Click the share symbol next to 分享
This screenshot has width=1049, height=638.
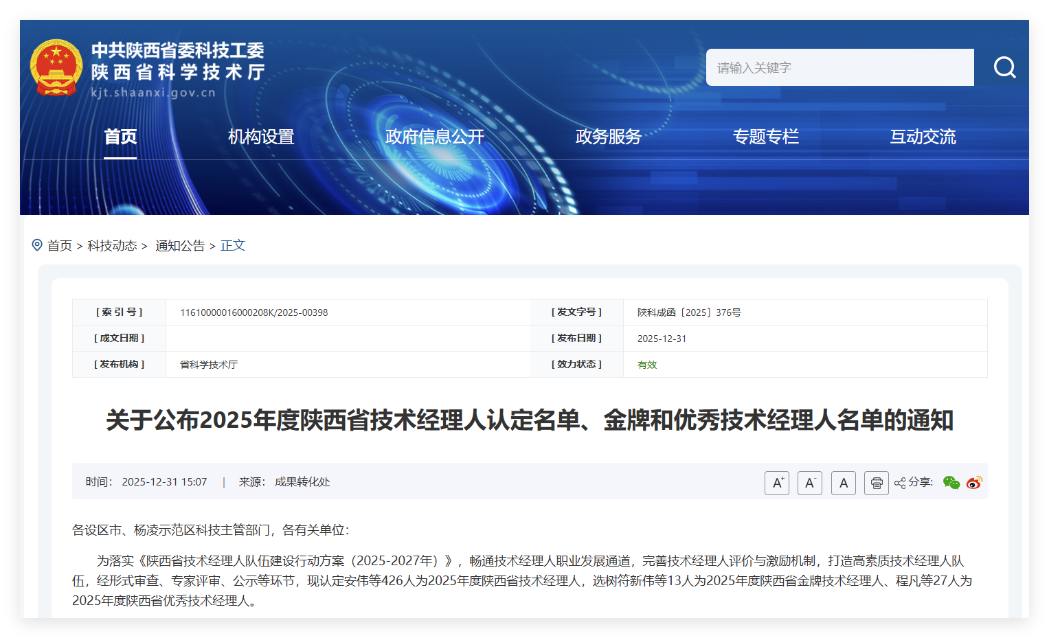900,483
